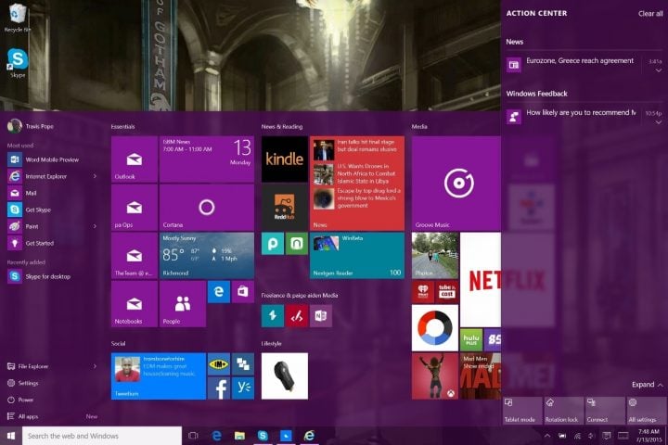This screenshot has width=668, height=445.
Task: Open Internet Explorer from the taskbar
Action: pos(309,436)
